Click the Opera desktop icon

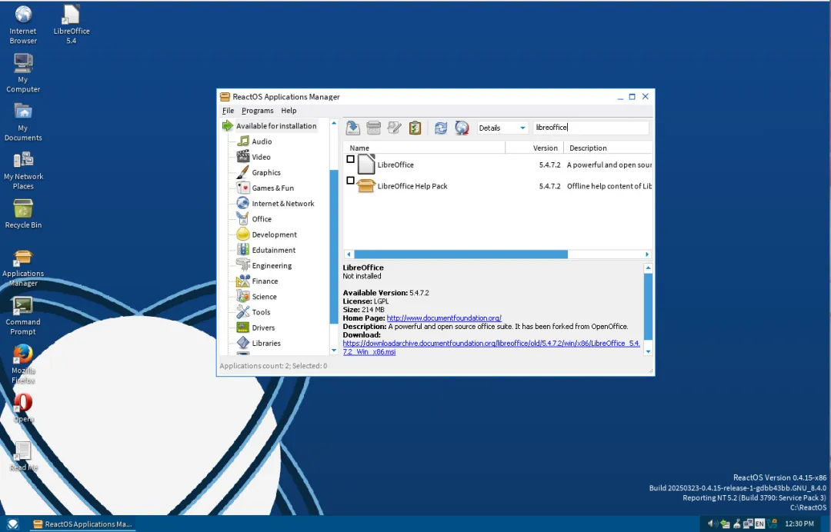click(23, 407)
